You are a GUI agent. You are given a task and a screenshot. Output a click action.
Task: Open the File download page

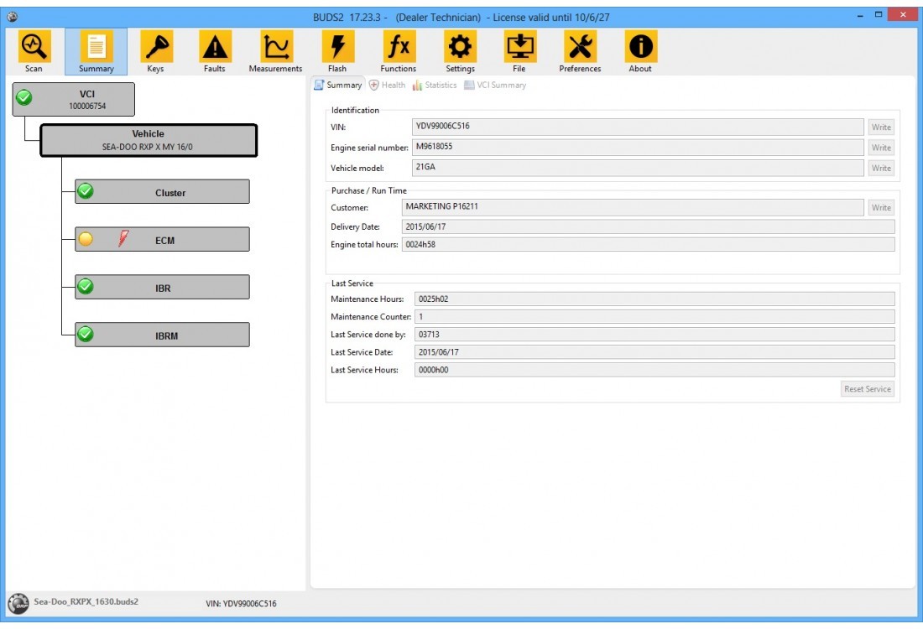click(x=519, y=51)
